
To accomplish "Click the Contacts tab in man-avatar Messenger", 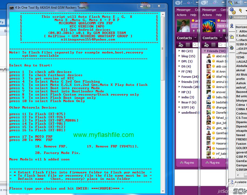I will point(184,38).
